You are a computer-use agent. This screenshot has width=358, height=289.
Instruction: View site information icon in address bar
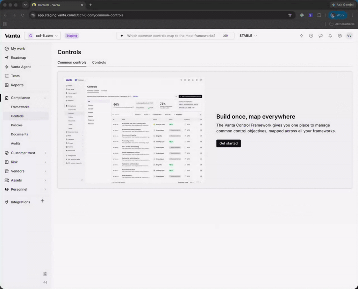(x=33, y=15)
